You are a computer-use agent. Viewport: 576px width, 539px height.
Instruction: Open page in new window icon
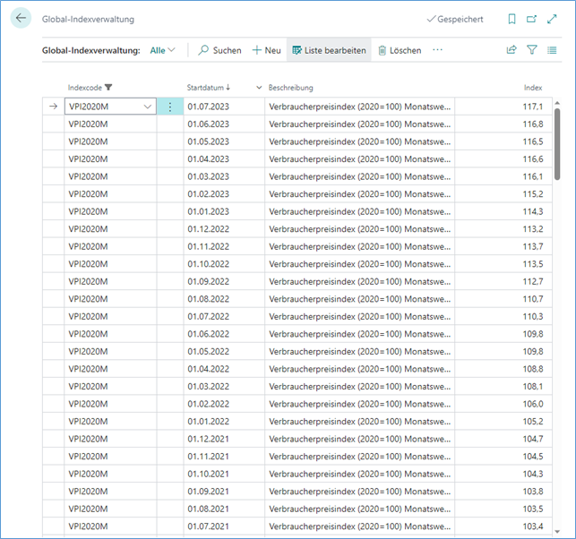click(x=532, y=19)
